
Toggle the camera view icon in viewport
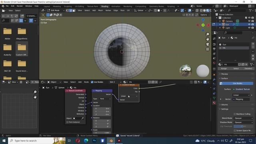point(208,44)
